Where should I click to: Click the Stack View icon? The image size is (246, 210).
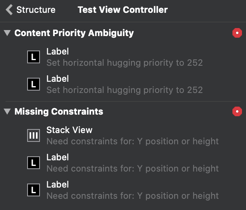pos(34,135)
